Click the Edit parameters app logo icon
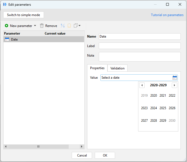 coord(5,5)
